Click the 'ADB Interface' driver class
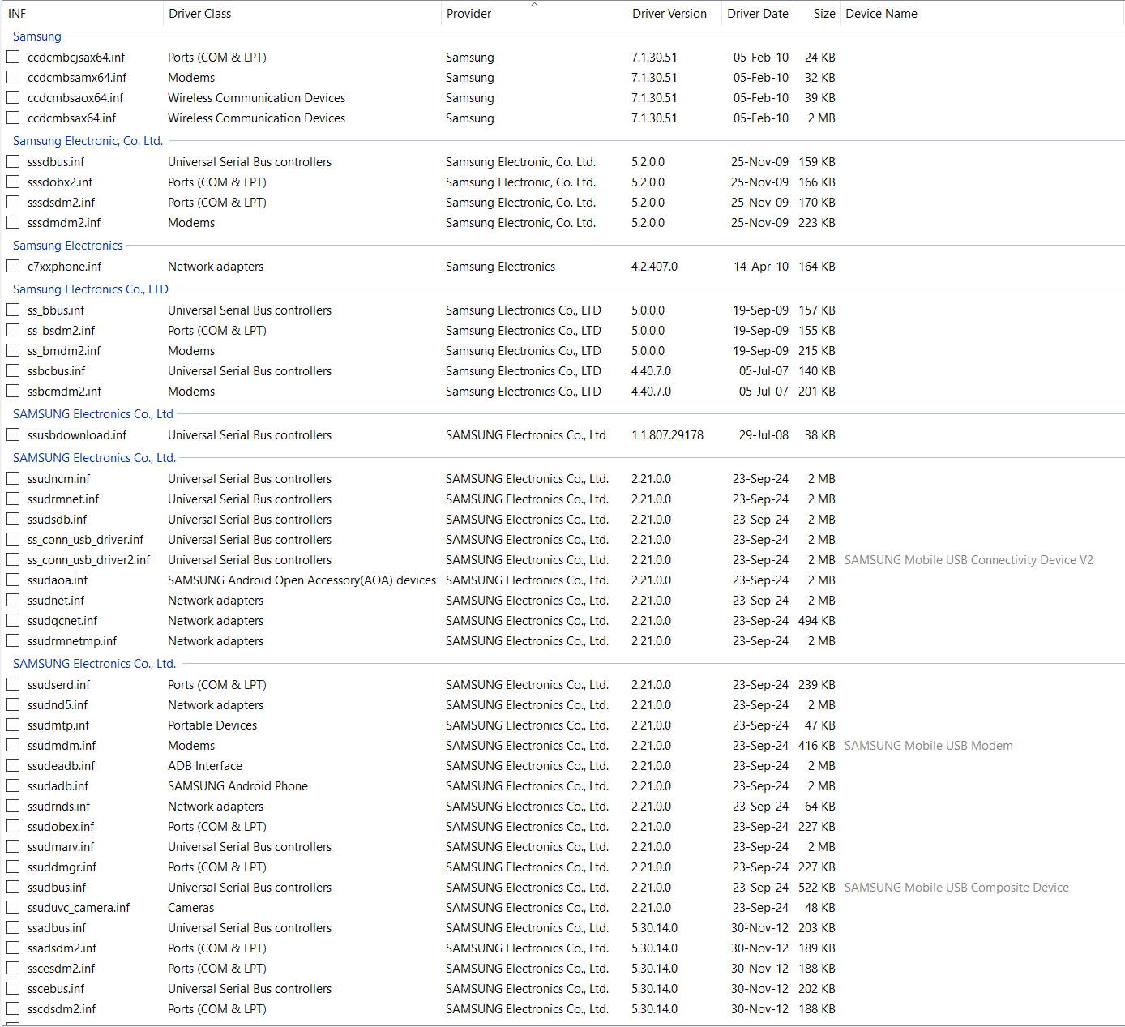The width and height of the screenshot is (1125, 1027). [205, 766]
